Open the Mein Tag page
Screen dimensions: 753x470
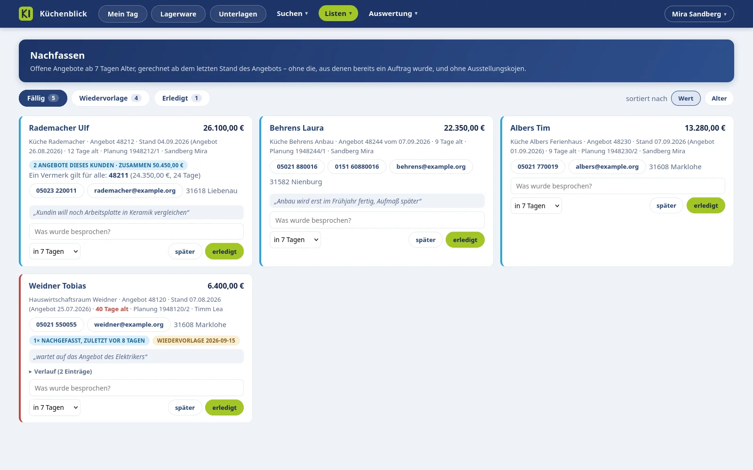tap(123, 14)
